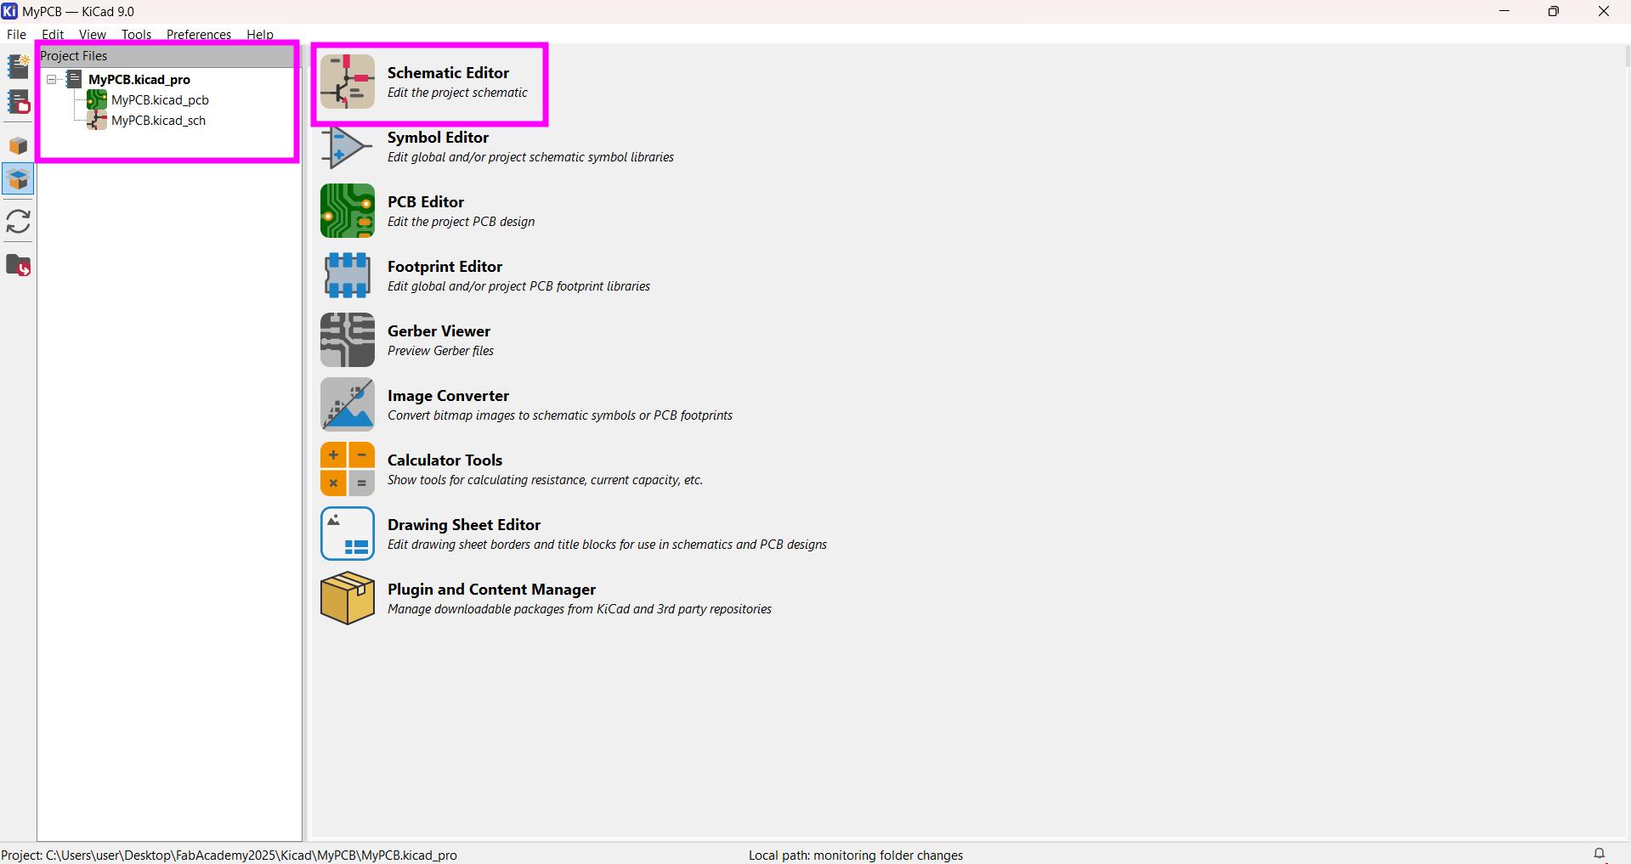Launch the PCB Editor icon
Viewport: 1631px width, 864px height.
tap(347, 211)
